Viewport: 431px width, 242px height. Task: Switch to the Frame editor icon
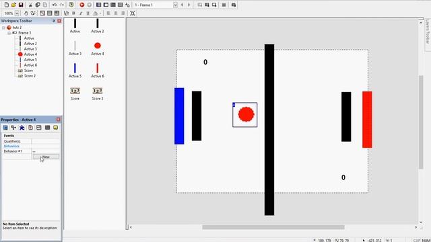[x=106, y=5]
